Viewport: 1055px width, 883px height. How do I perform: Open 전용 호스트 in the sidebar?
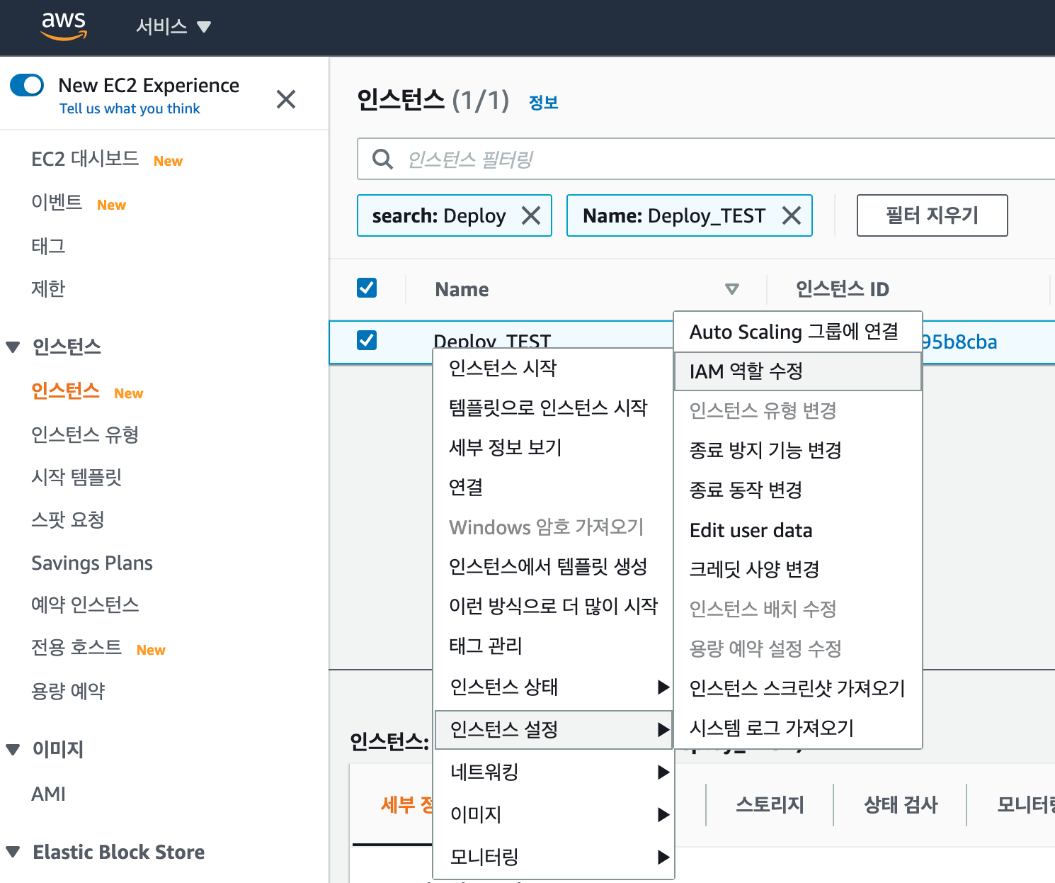click(x=76, y=648)
